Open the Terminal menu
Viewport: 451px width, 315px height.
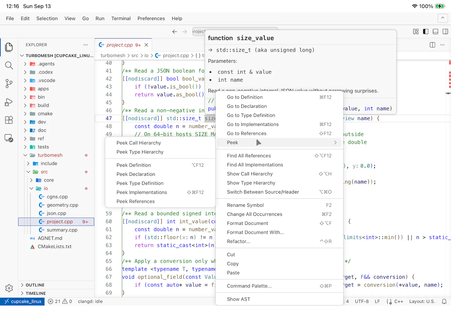point(121,19)
